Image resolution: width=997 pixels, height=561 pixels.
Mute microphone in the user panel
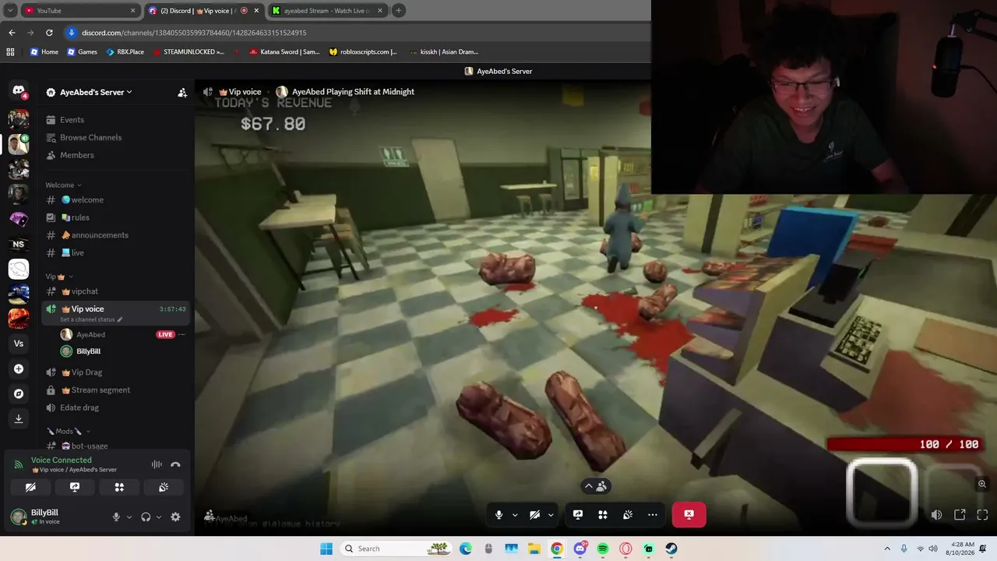[116, 517]
